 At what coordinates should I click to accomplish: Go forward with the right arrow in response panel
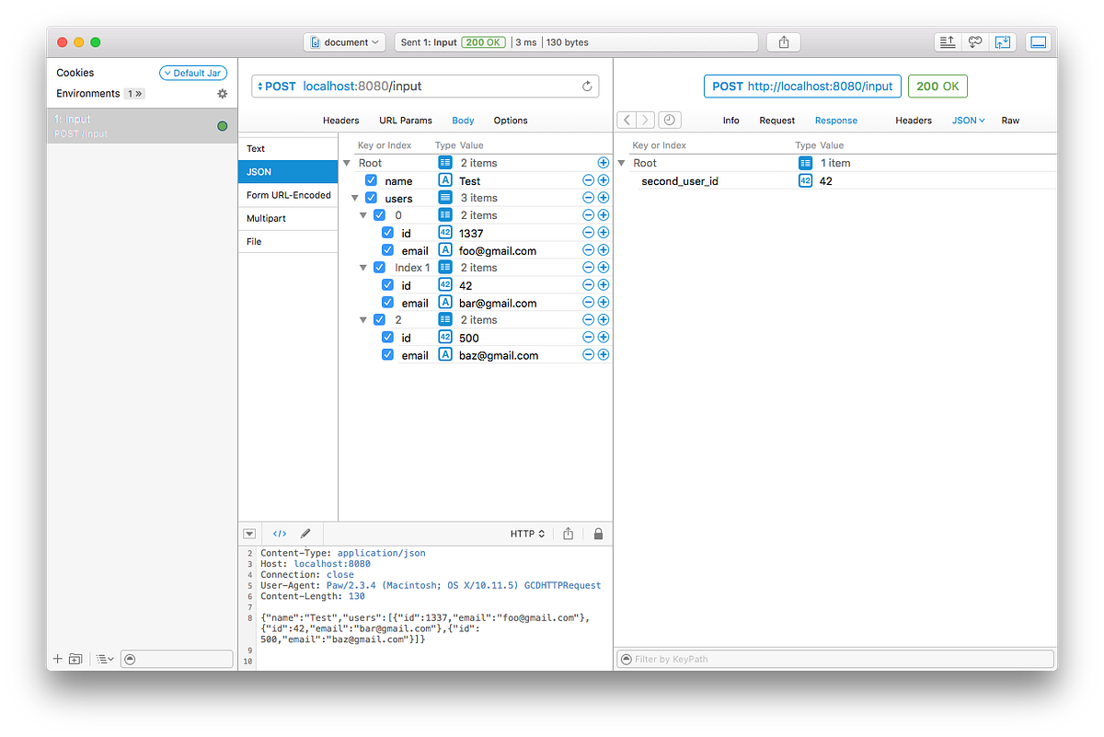click(646, 120)
